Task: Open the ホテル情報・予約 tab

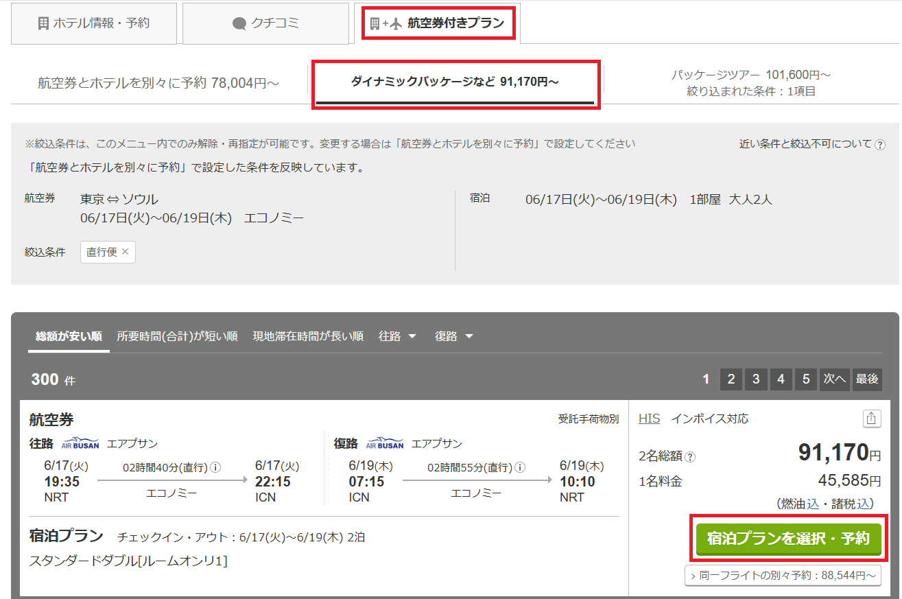Action: 93,23
